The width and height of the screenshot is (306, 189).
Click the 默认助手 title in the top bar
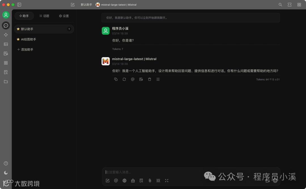click(86, 5)
